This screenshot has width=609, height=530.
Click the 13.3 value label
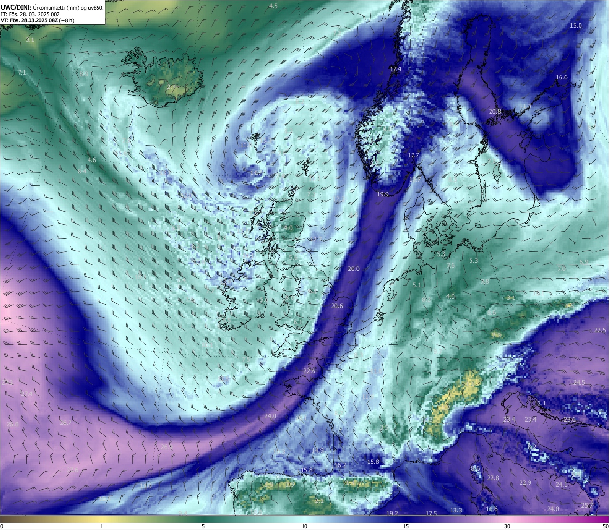click(x=455, y=511)
